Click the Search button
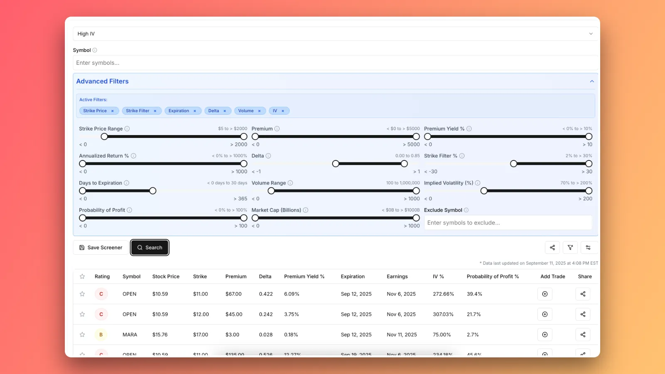The image size is (665, 374). [150, 248]
